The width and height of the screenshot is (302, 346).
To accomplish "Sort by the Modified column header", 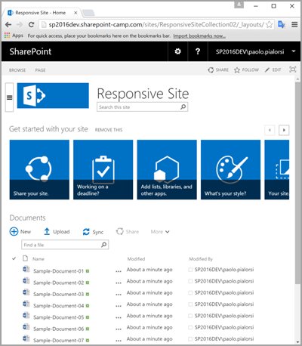I will tap(136, 258).
